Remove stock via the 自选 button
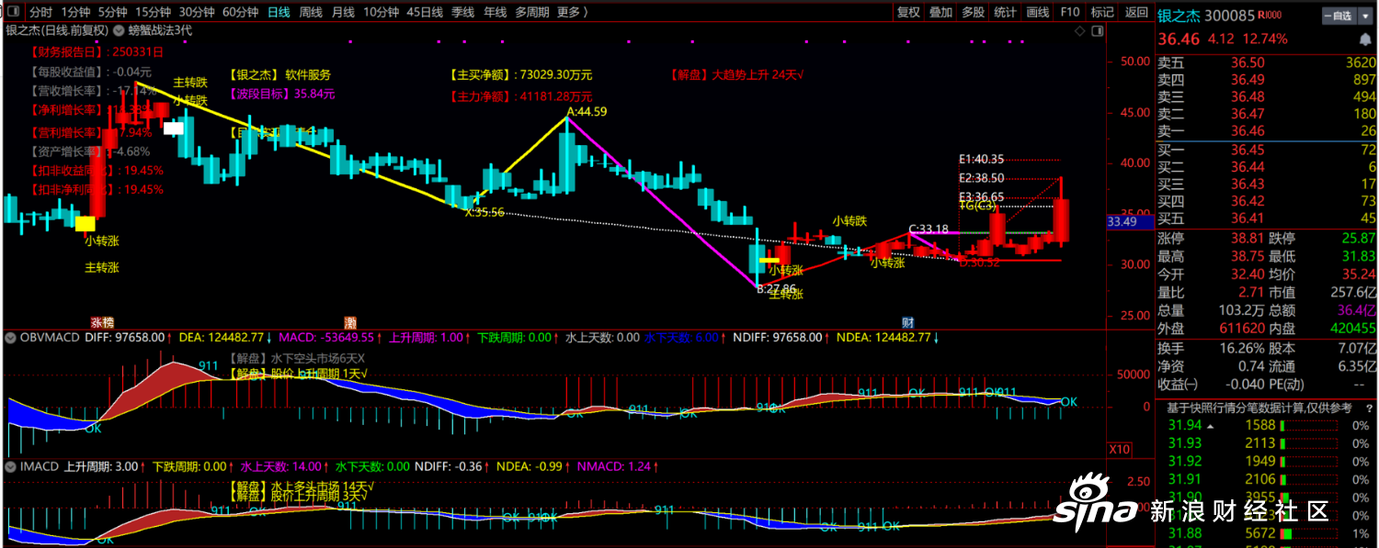Image resolution: width=1379 pixels, height=548 pixels. point(1340,16)
